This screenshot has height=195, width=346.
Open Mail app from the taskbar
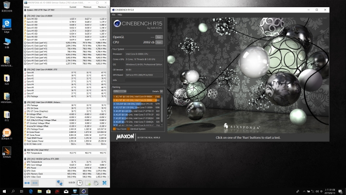tap(66, 192)
